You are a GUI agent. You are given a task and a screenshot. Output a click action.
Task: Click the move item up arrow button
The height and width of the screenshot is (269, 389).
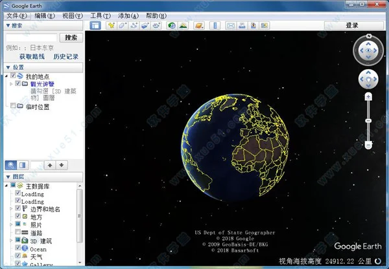point(50,165)
